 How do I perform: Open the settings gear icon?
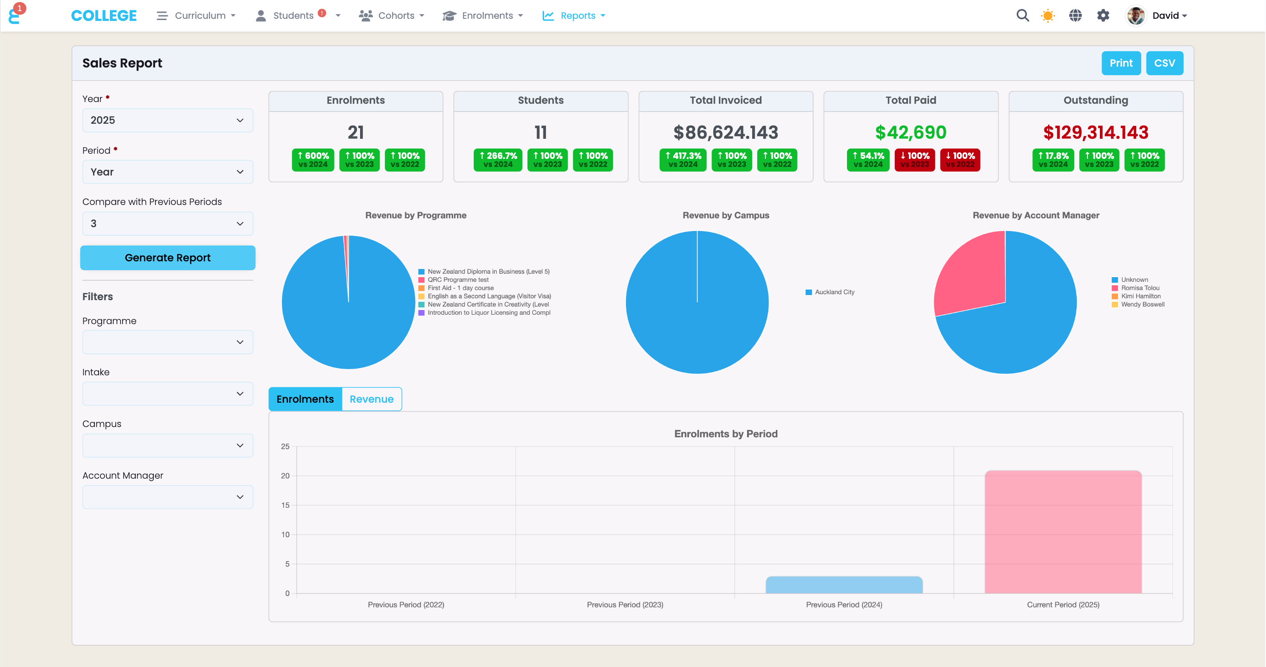1103,16
